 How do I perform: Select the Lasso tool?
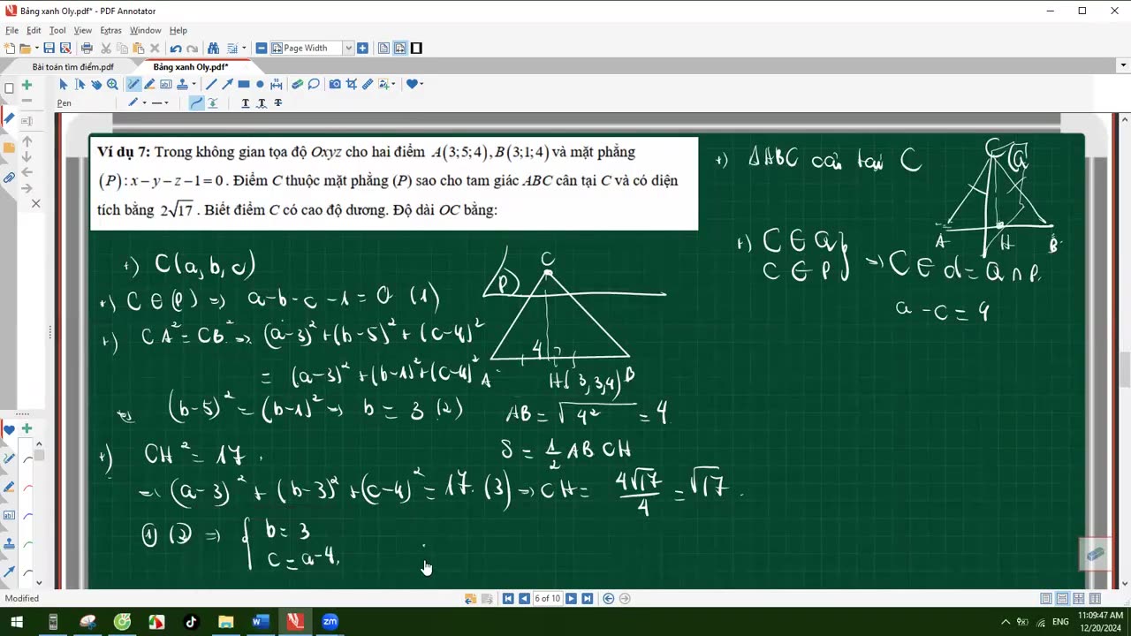tap(314, 84)
